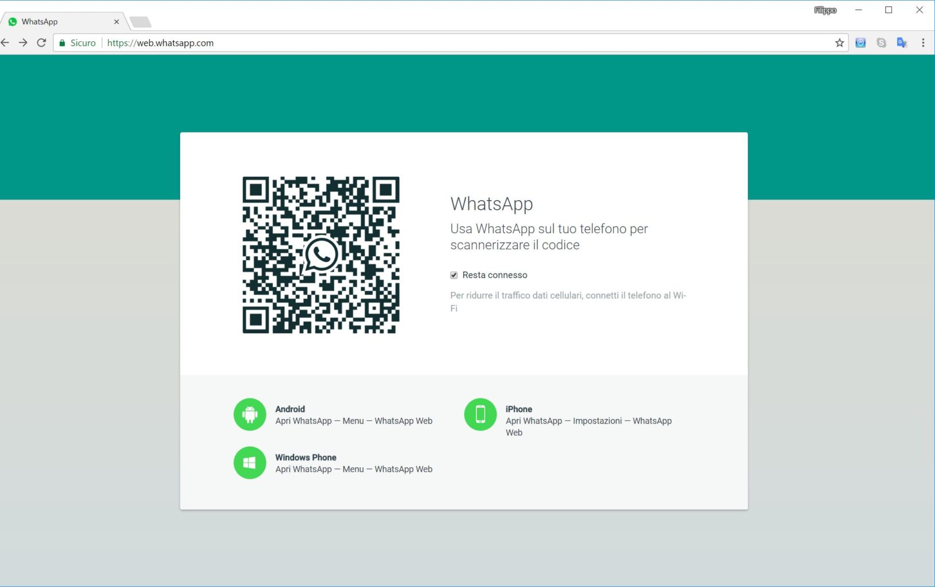Open the Google Translate extension icon

pyautogui.click(x=902, y=43)
